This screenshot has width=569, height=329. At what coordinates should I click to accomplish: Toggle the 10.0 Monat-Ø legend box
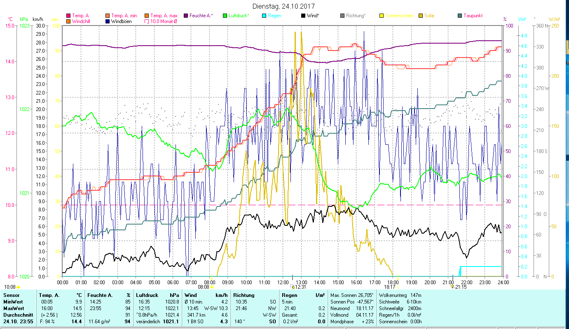147,21
